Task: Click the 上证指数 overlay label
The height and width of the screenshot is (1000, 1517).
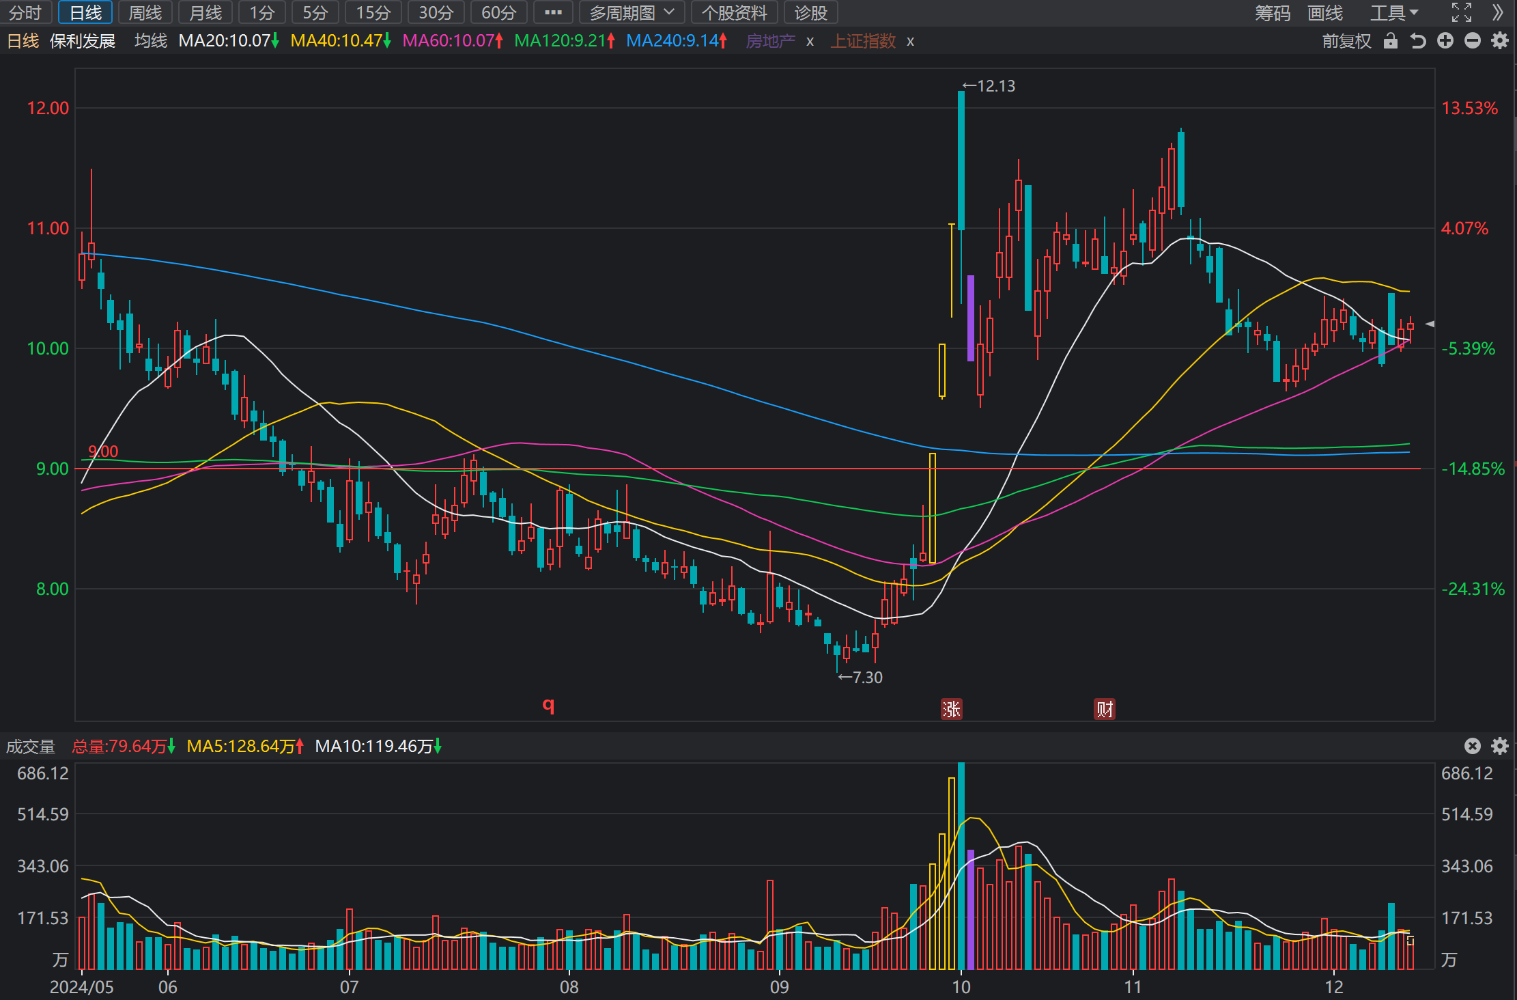Action: tap(863, 41)
